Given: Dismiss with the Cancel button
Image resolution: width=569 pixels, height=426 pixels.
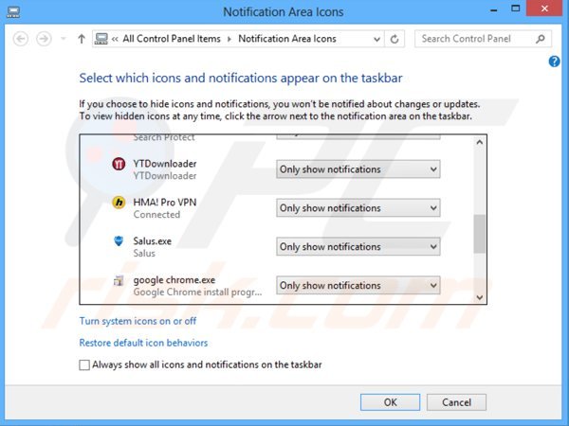Looking at the screenshot, I should tap(456, 402).
